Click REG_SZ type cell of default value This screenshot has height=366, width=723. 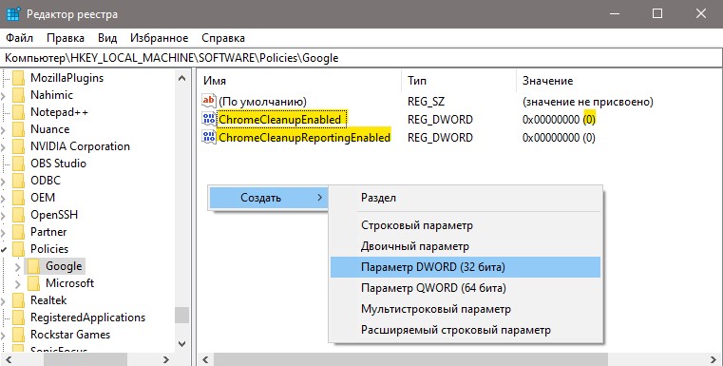(x=426, y=102)
